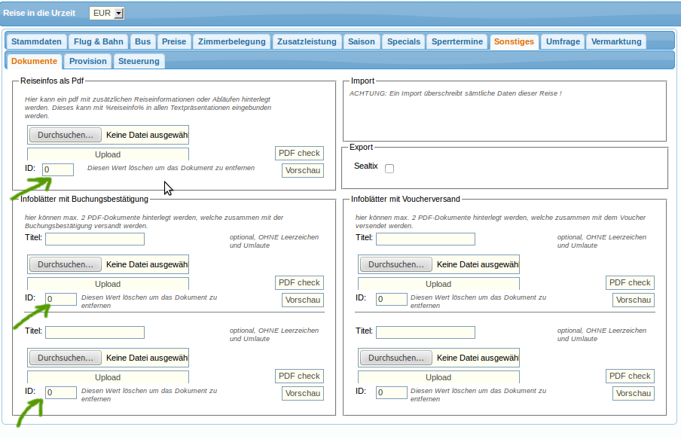The width and height of the screenshot is (681, 439).
Task: Open the Flug & Bahn tab
Action: point(99,41)
